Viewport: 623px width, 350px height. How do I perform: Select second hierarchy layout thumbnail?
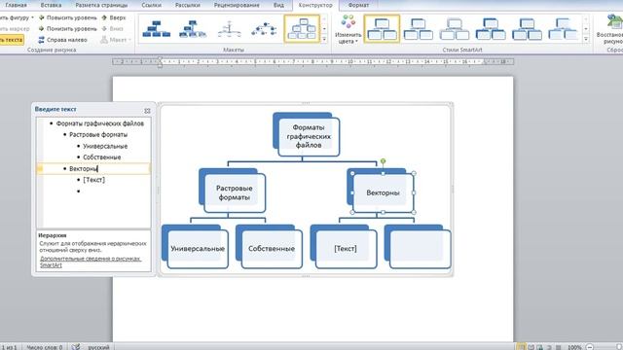193,28
